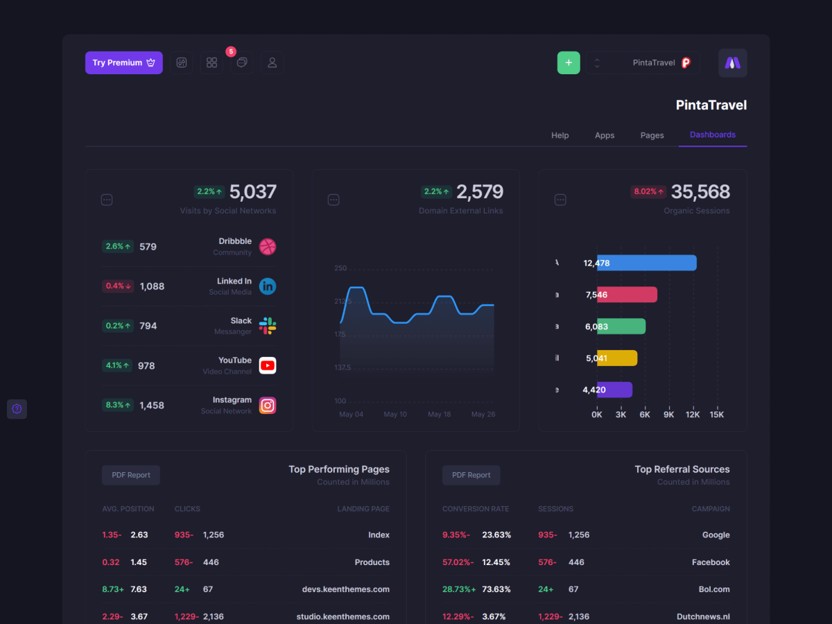Click the Try Premium button
Viewport: 832px width, 624px height.
point(123,62)
